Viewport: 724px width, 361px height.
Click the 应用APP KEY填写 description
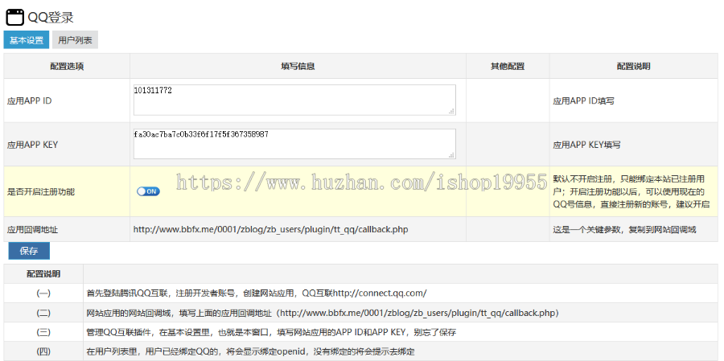pos(587,145)
